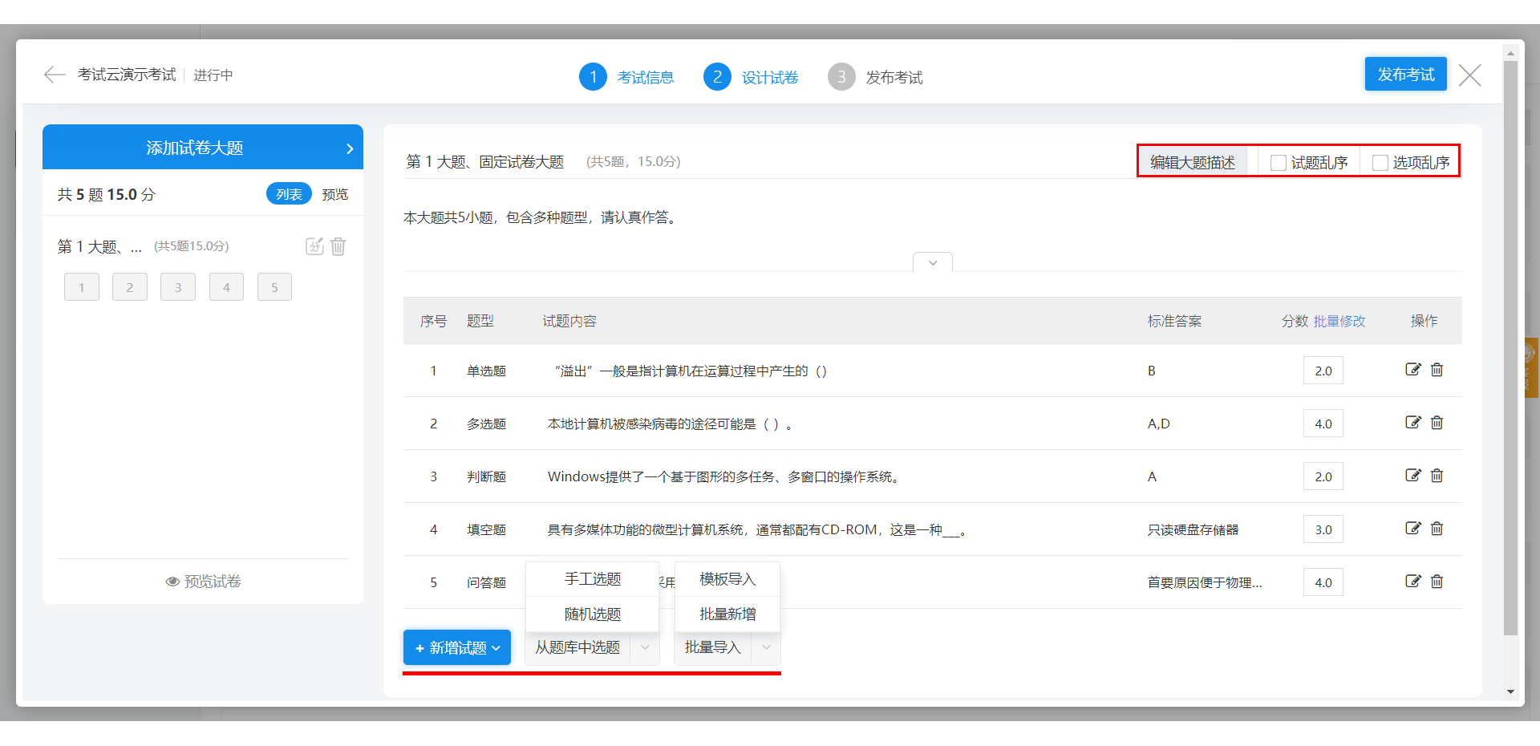This screenshot has height=746, width=1540.
Task: Click the score field of question 1
Action: (x=1323, y=371)
